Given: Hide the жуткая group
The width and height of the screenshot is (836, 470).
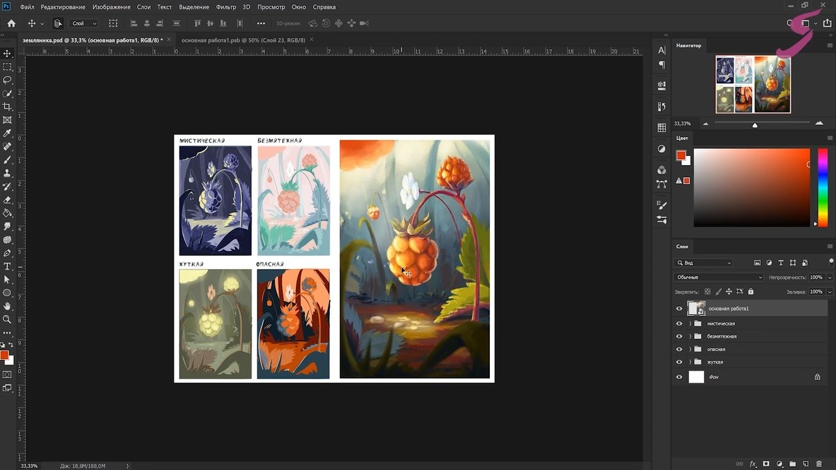Looking at the screenshot, I should pyautogui.click(x=679, y=362).
